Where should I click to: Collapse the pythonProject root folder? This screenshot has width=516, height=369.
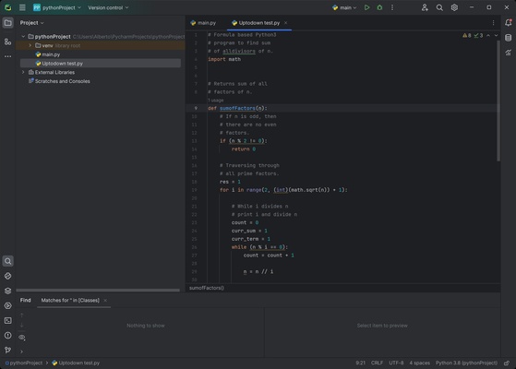(x=23, y=37)
